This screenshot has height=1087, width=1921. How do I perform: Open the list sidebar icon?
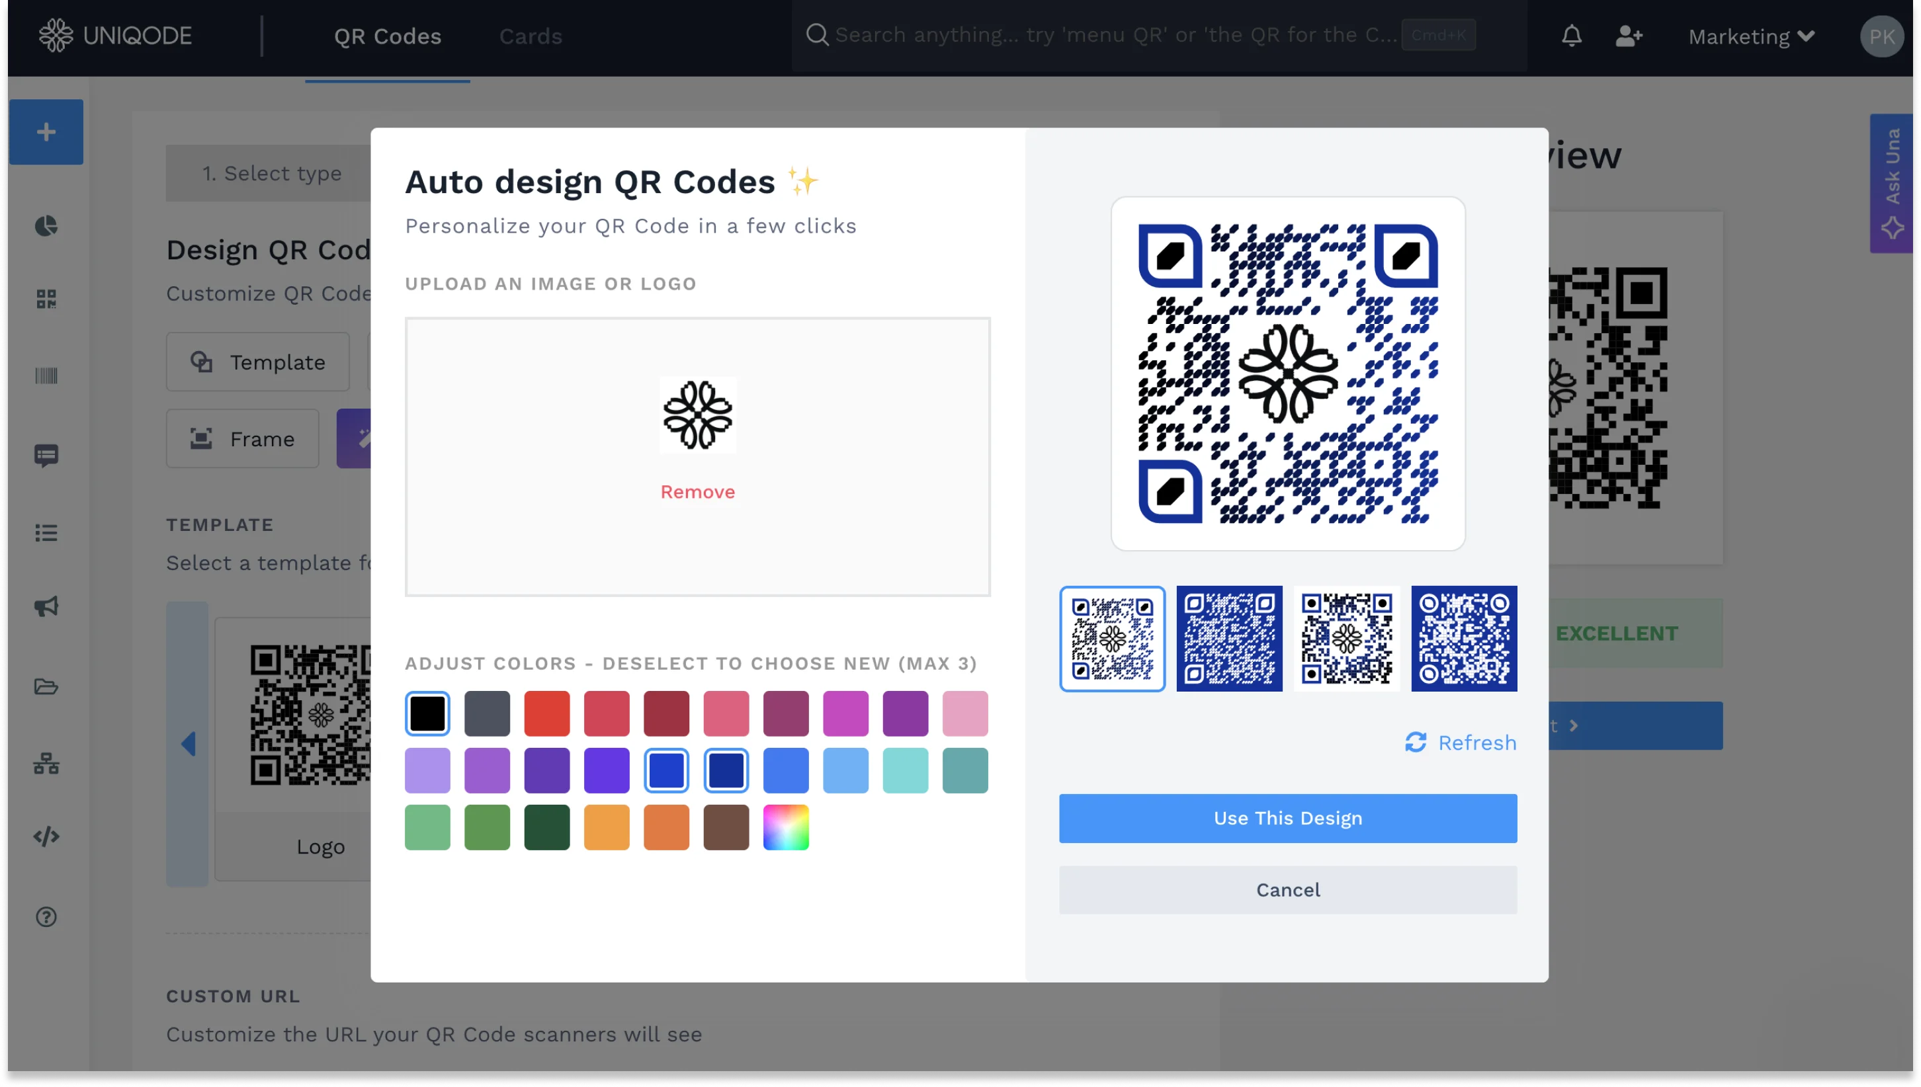(x=46, y=533)
